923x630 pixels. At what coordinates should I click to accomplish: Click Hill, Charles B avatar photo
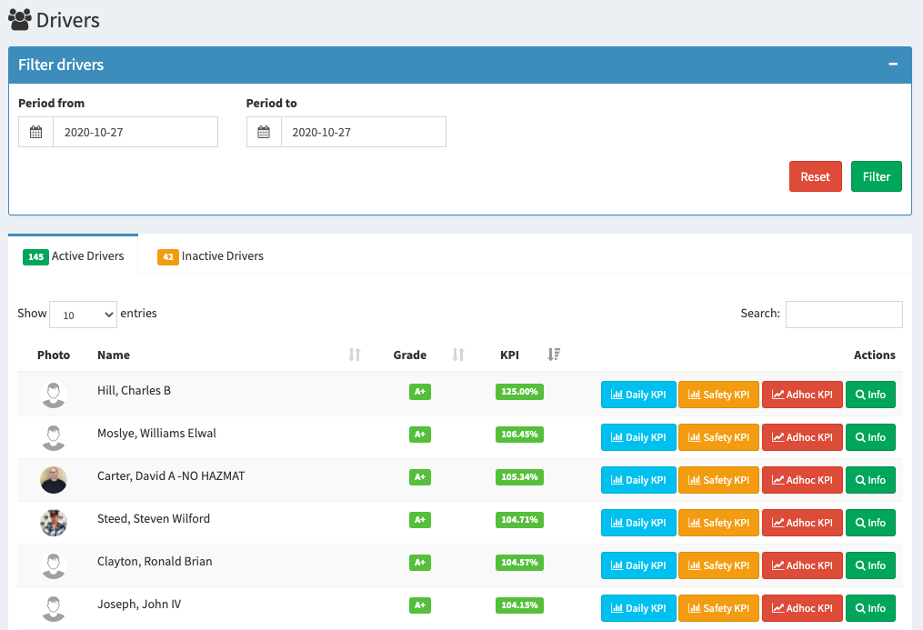(x=54, y=395)
